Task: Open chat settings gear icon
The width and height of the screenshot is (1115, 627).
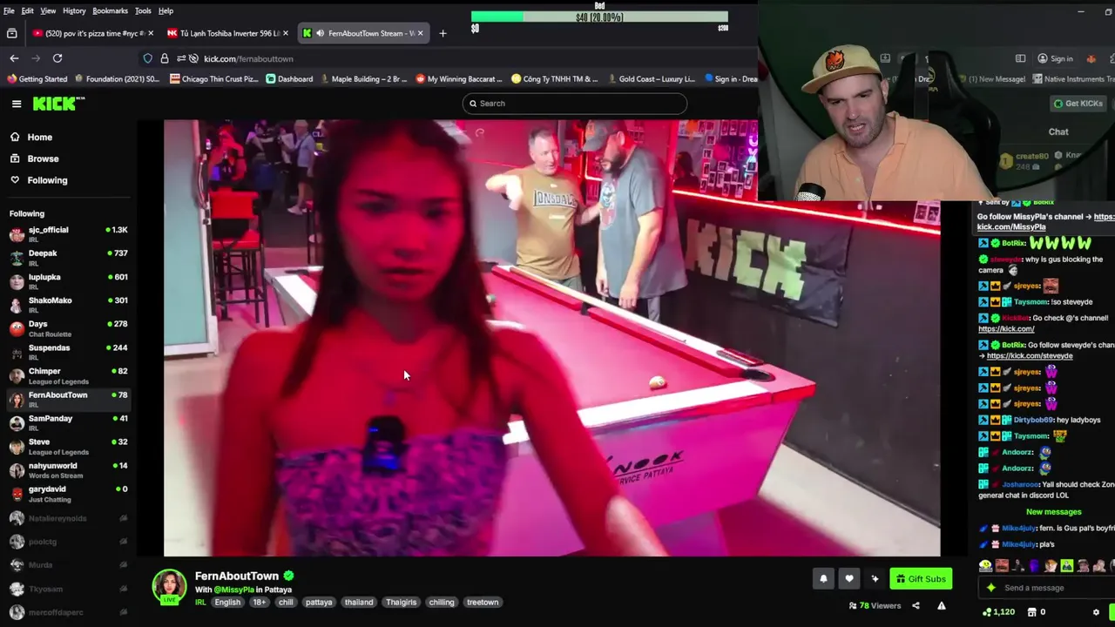Action: (x=1096, y=612)
